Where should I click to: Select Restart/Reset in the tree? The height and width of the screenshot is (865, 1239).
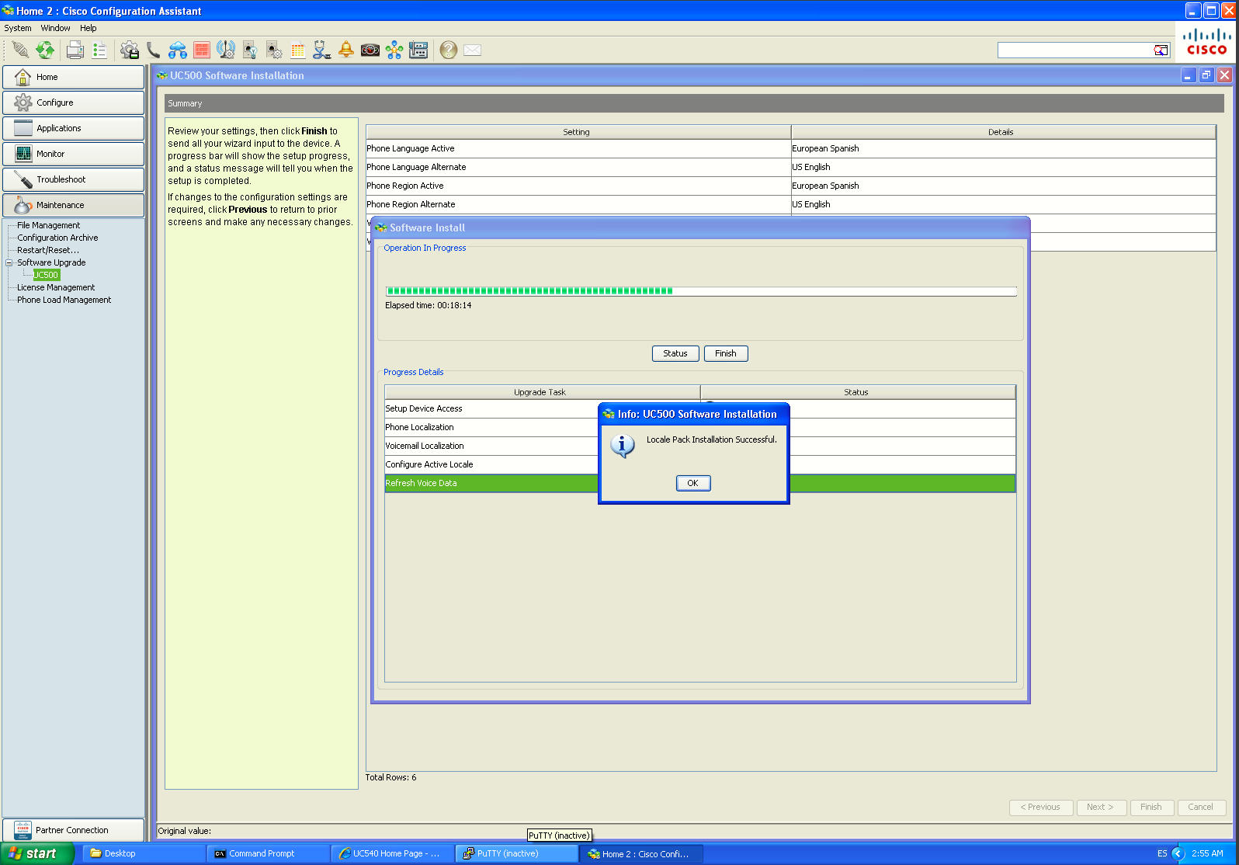coord(48,250)
